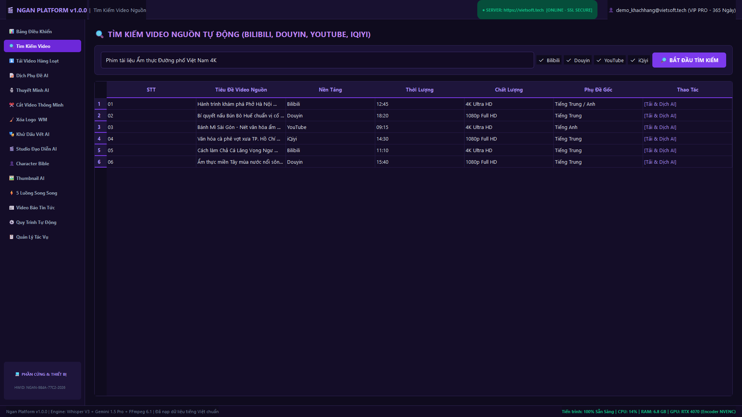Click PHẦN CỨNG & THIẾT BỊ panel
The height and width of the screenshot is (417, 742).
click(x=43, y=380)
